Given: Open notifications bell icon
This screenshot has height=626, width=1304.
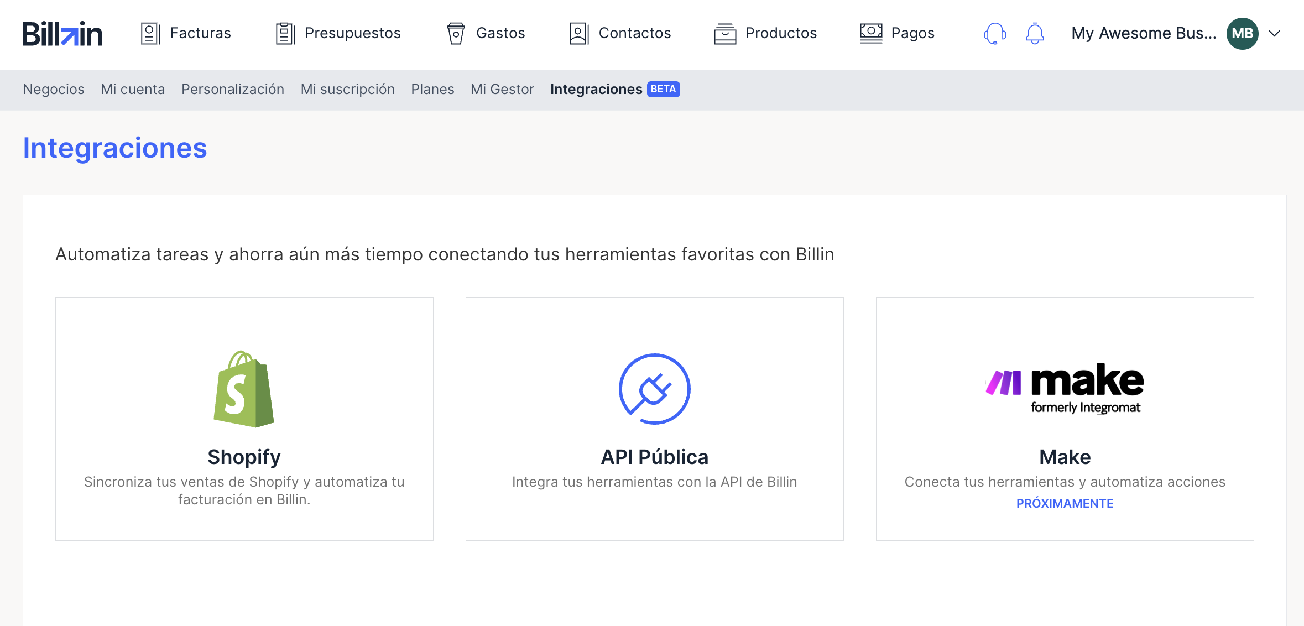Looking at the screenshot, I should [1035, 34].
